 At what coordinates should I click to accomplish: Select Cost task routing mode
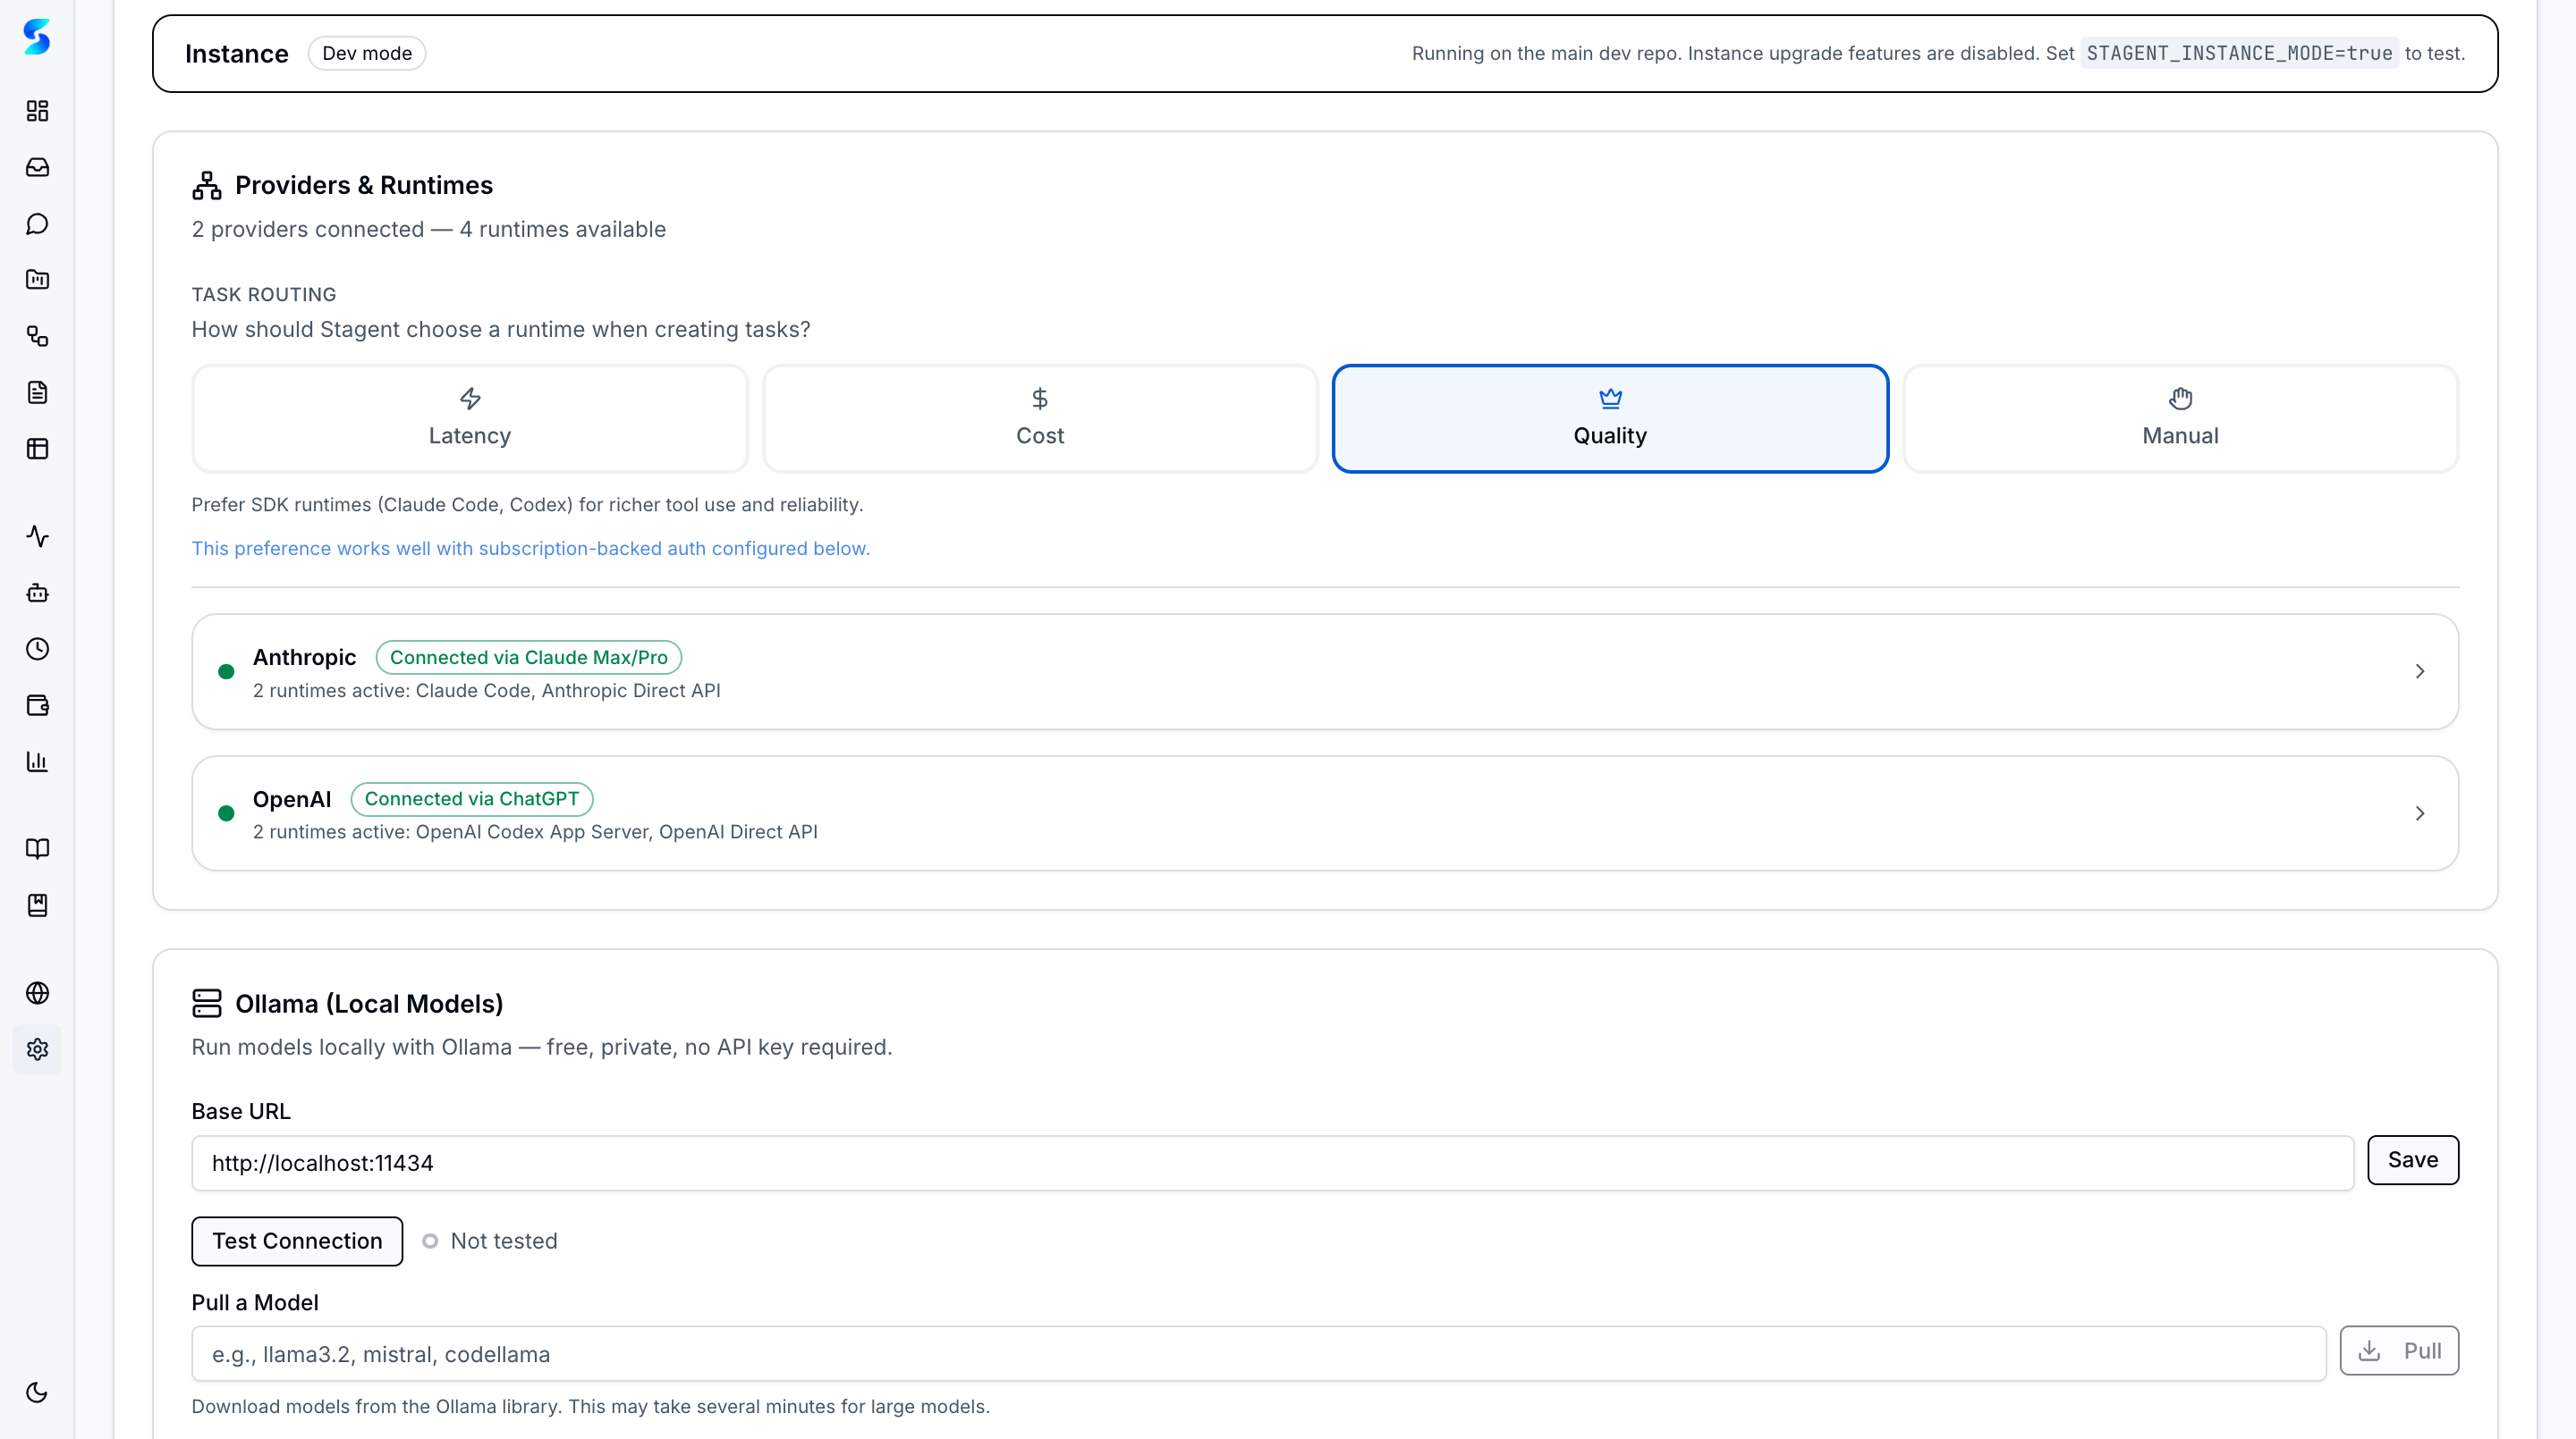[1039, 417]
